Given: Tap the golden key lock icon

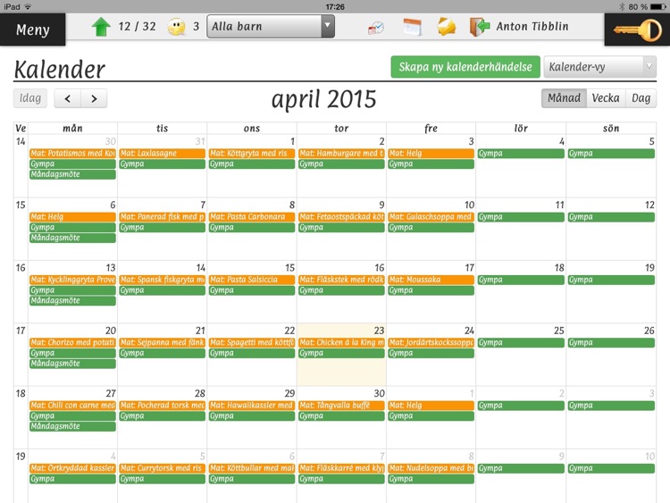Looking at the screenshot, I should click(638, 29).
